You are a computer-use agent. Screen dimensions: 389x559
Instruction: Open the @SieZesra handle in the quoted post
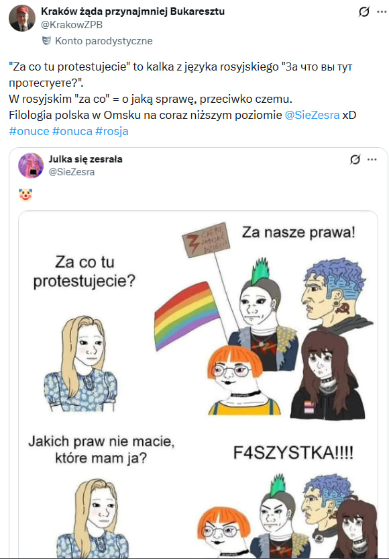72,172
